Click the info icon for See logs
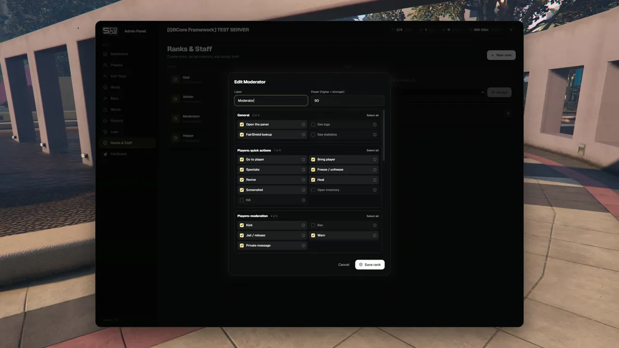Viewport: 619px width, 348px height. pyautogui.click(x=375, y=124)
